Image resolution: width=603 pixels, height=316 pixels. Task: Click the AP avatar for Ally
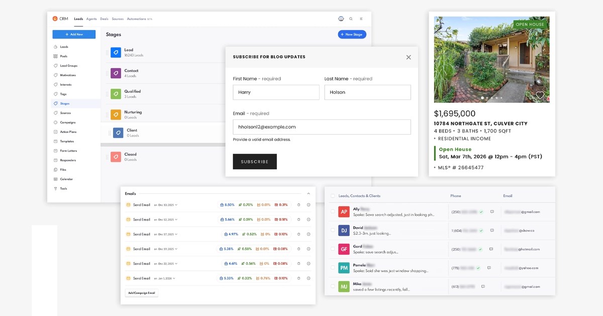(344, 212)
